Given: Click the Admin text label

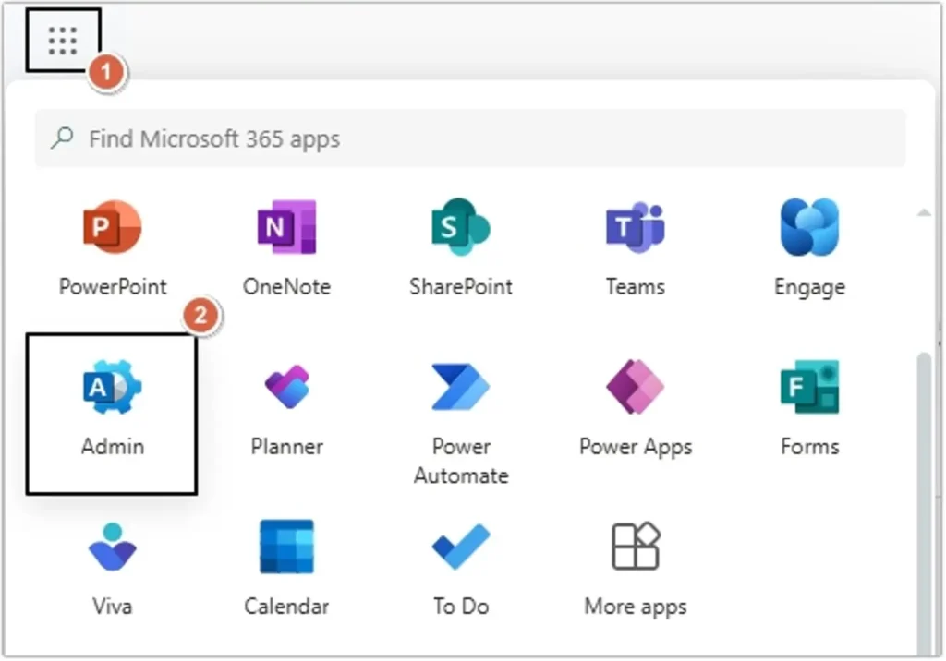Looking at the screenshot, I should [113, 447].
